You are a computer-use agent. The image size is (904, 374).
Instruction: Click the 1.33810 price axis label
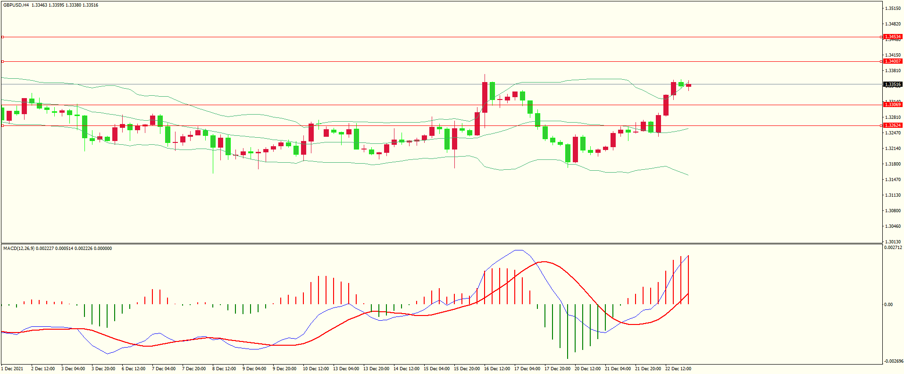[893, 71]
